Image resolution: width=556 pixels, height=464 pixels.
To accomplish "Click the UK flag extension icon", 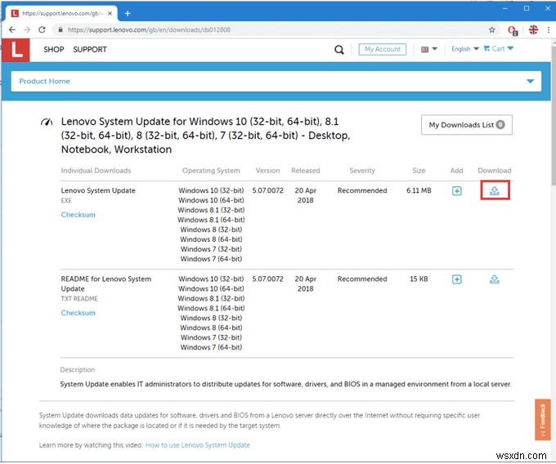I will coord(533,29).
